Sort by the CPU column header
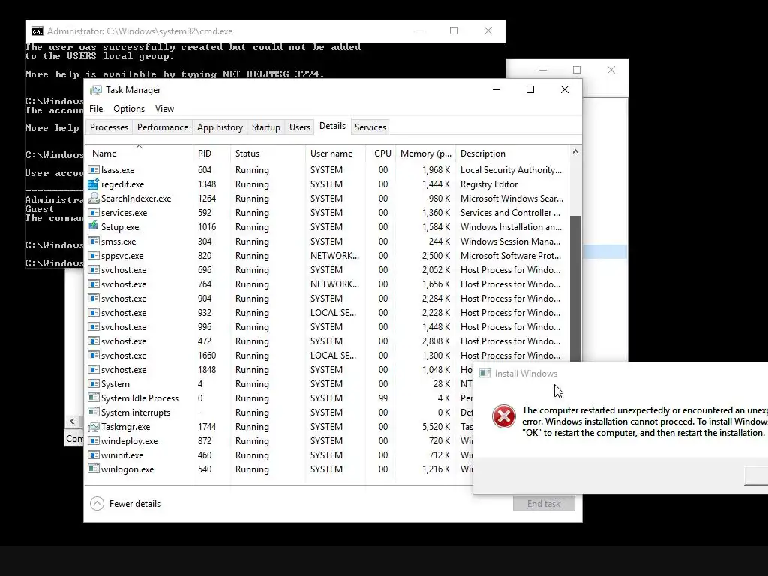This screenshot has height=576, width=768. [380, 153]
